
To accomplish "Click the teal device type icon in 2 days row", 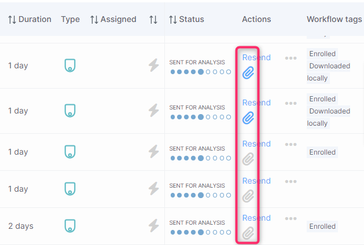I will pyautogui.click(x=70, y=226).
